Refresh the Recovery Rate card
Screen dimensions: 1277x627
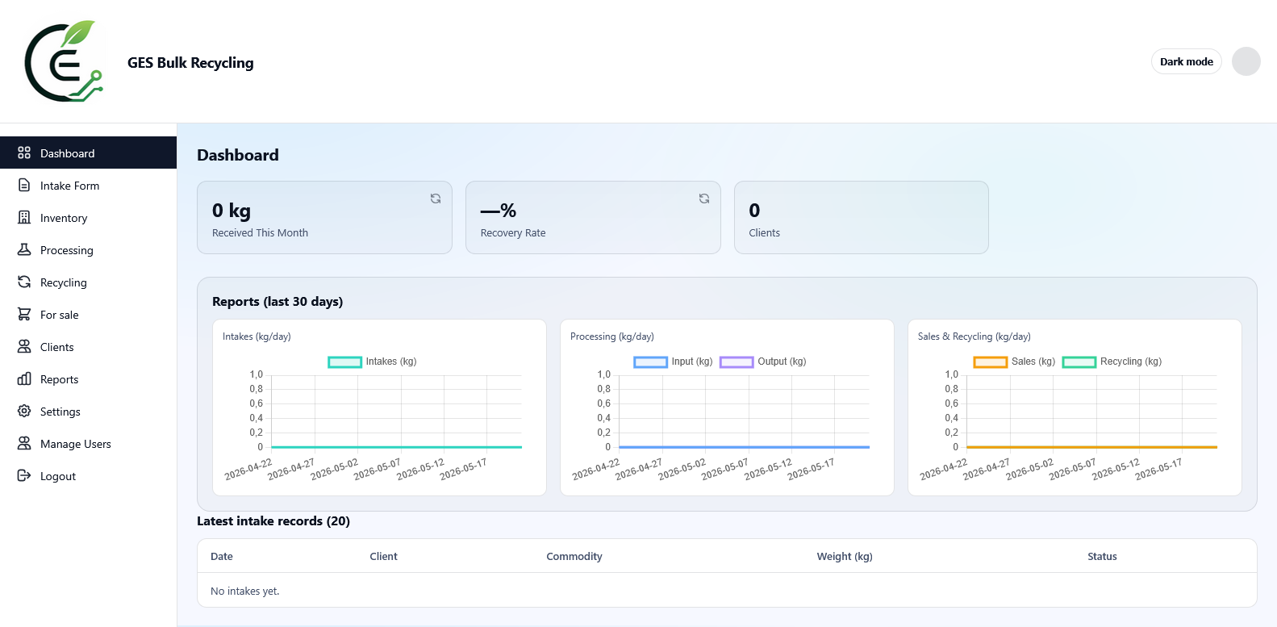(x=704, y=199)
